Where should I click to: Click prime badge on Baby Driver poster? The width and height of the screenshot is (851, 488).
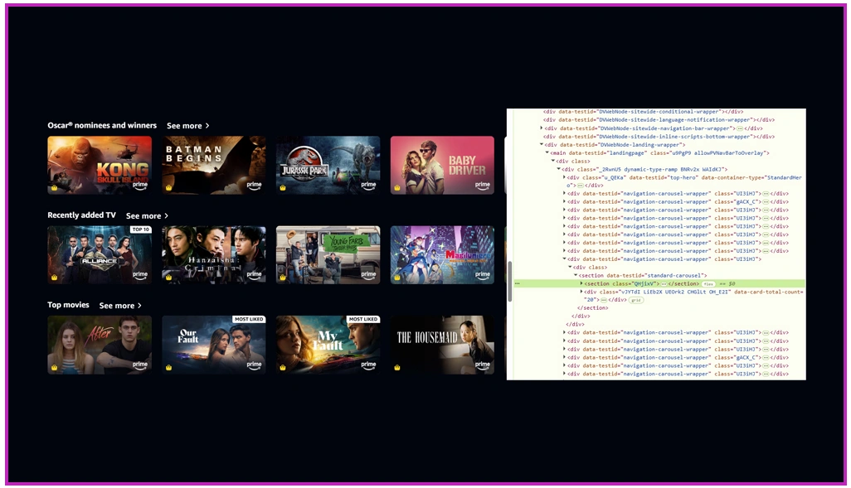[483, 186]
